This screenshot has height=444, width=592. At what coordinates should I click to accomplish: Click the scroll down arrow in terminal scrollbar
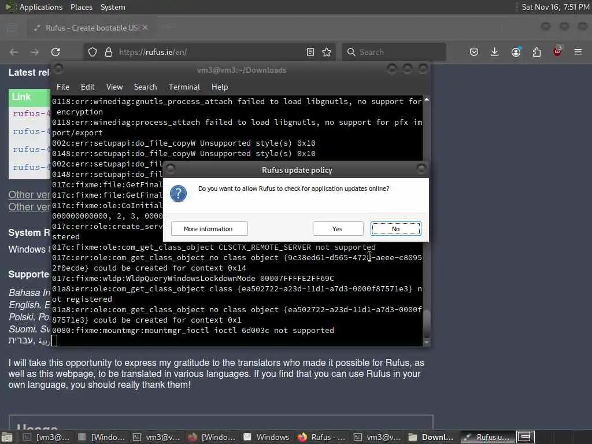427,343
